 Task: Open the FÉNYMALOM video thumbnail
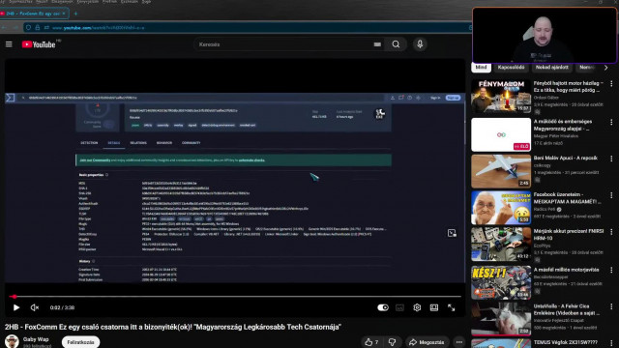[x=501, y=97]
